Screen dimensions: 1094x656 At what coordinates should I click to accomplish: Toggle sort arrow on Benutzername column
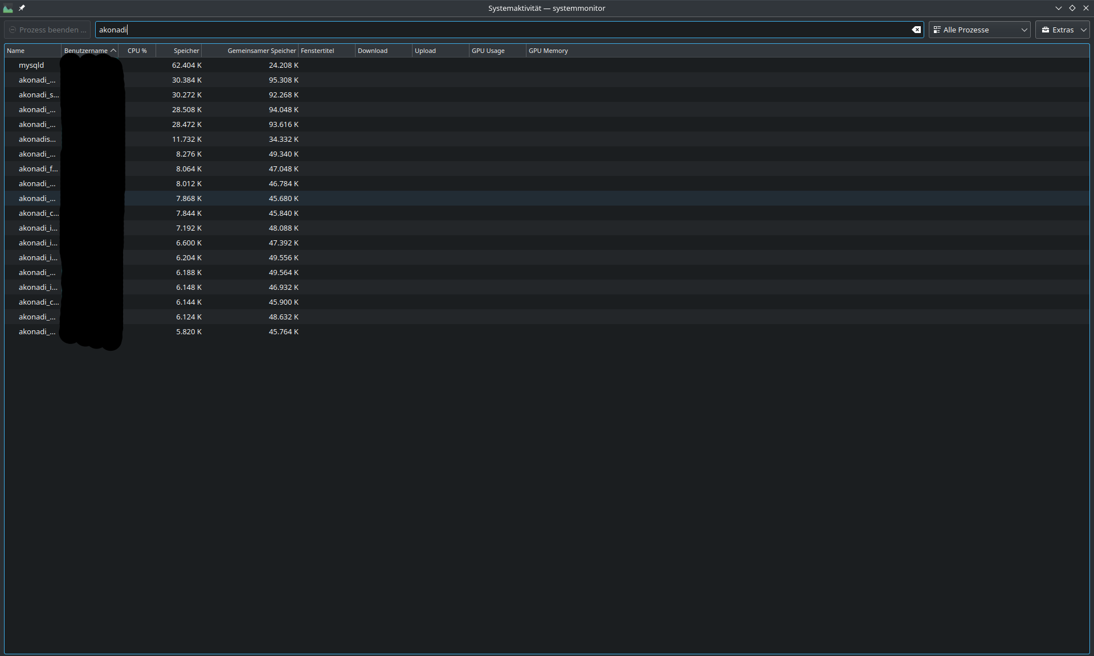(113, 51)
